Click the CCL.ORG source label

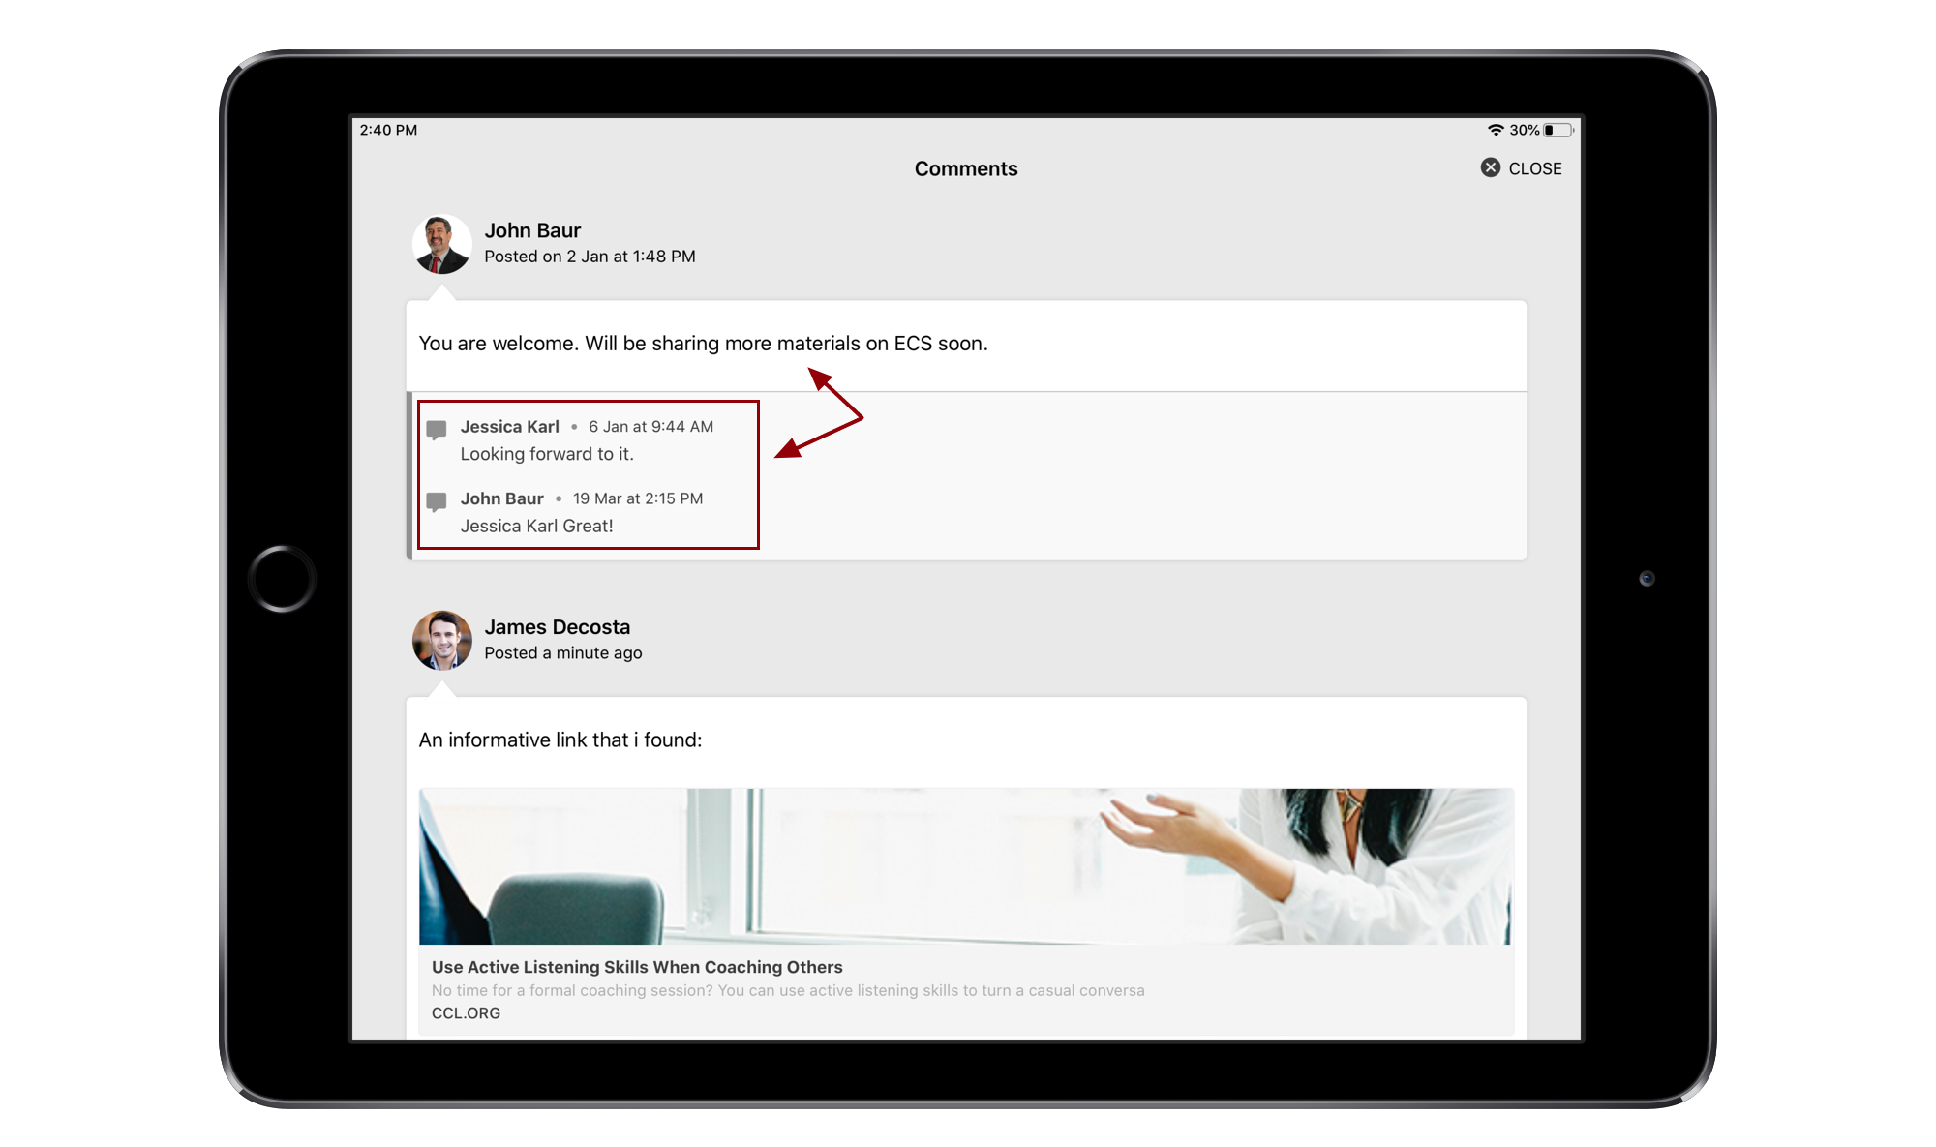click(x=466, y=1013)
